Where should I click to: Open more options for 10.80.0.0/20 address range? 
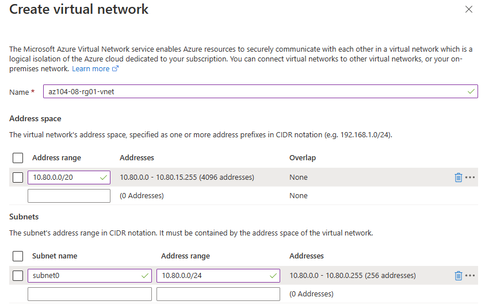click(470, 177)
